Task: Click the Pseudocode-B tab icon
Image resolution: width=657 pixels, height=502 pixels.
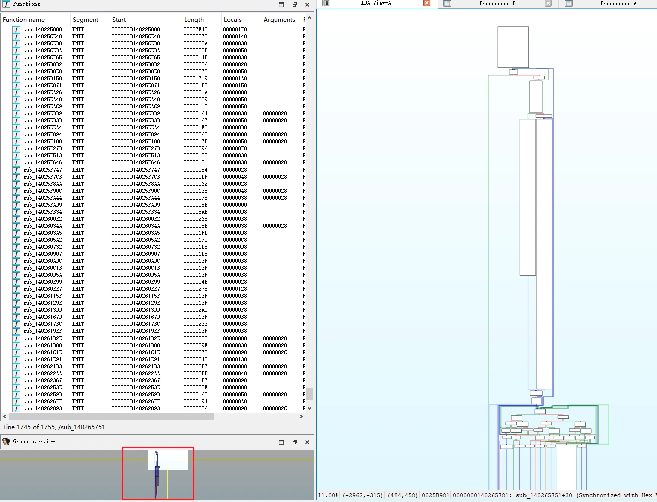Action: (x=447, y=3)
